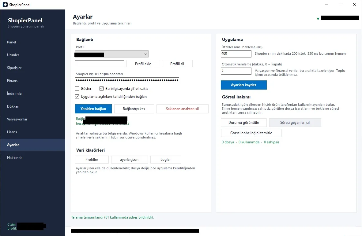
Task: Open Siparişler from the sidebar
Action: click(32, 68)
